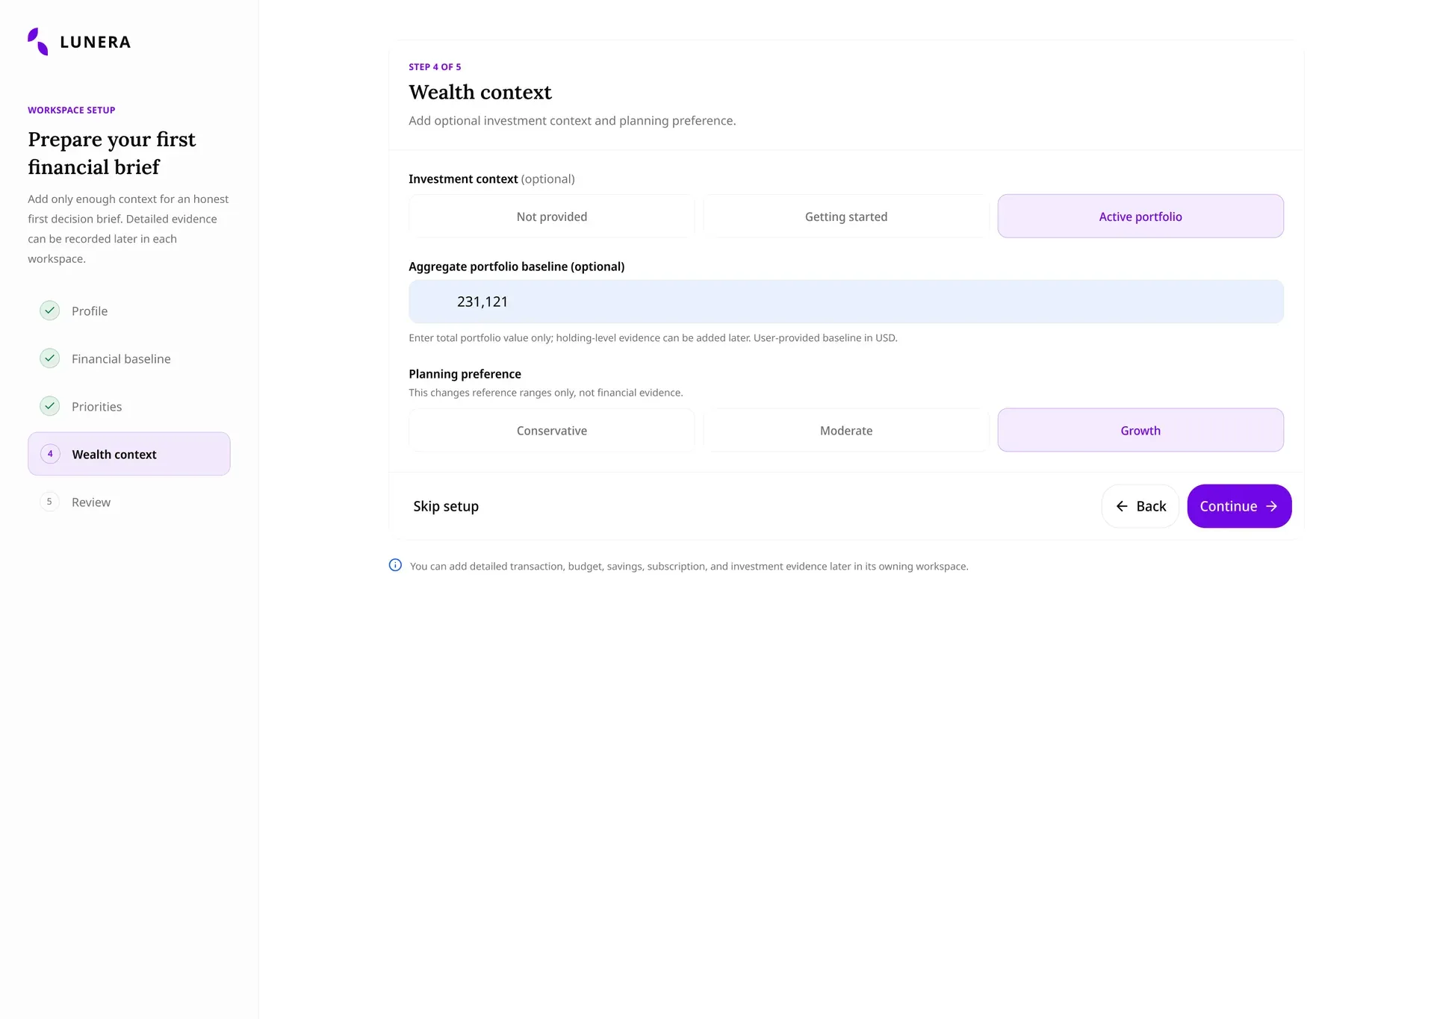This screenshot has height=1019, width=1434.
Task: Choose the Conservative planning preference
Action: tap(552, 431)
